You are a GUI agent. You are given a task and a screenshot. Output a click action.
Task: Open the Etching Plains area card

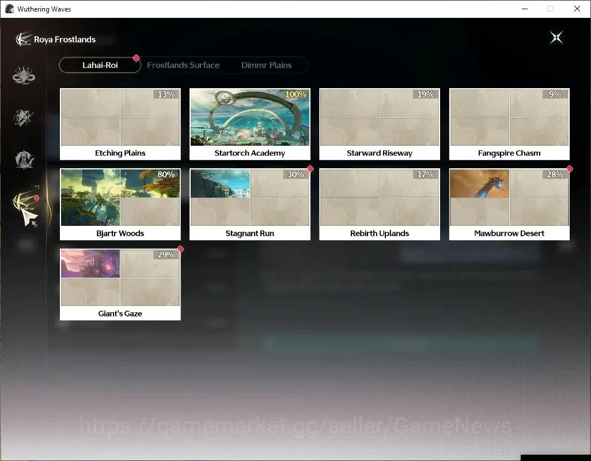click(120, 124)
